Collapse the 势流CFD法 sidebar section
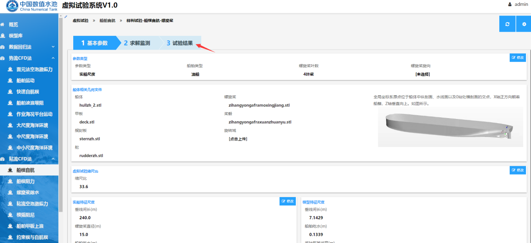 point(53,58)
